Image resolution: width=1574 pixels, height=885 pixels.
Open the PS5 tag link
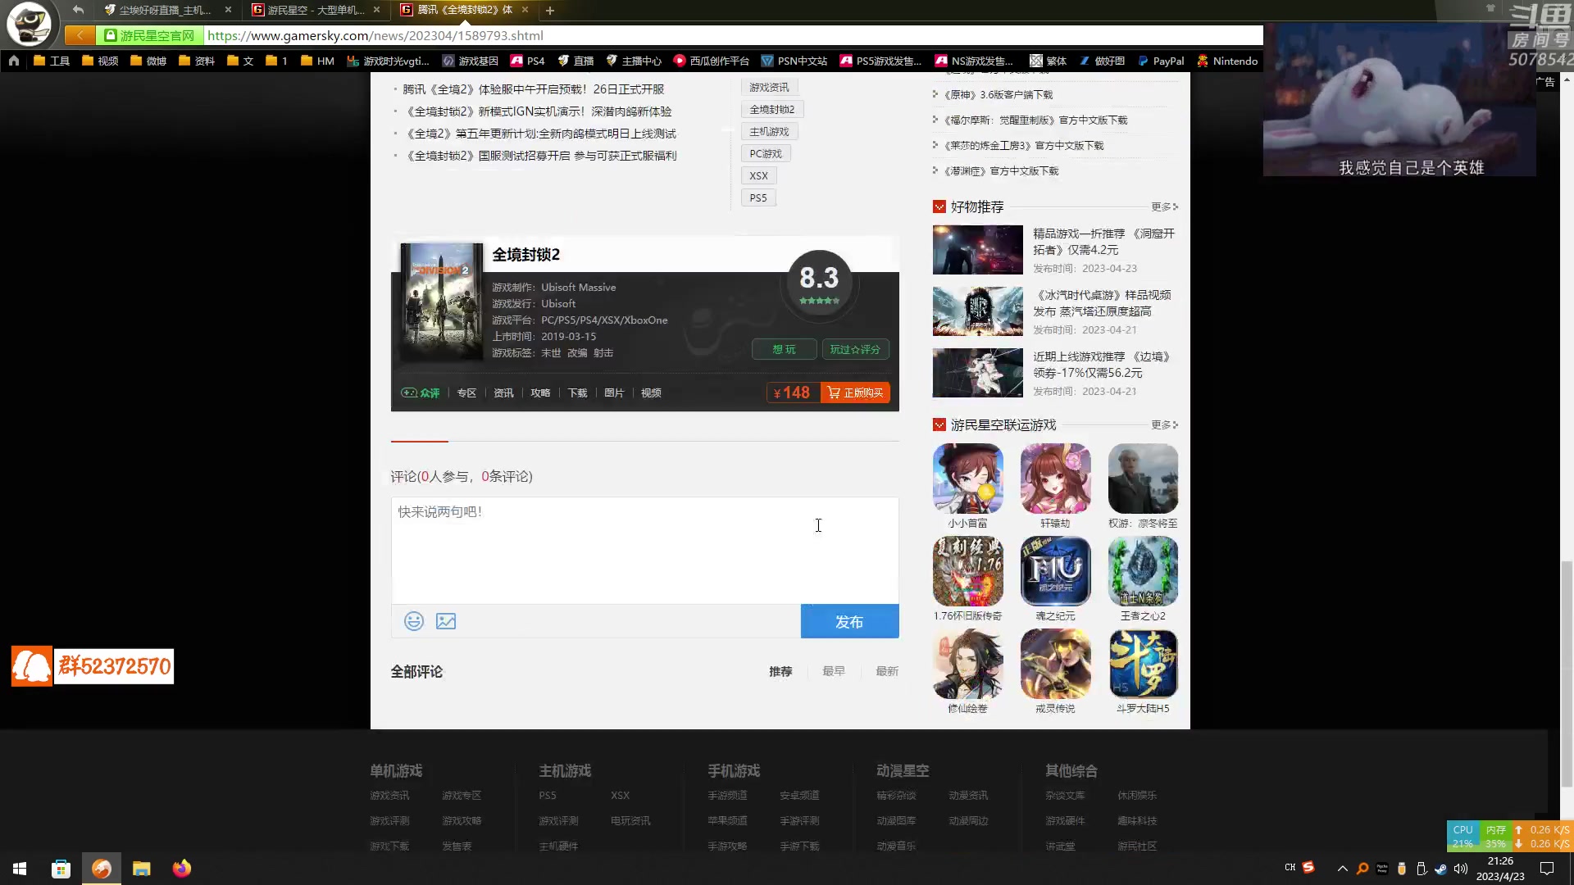coord(758,197)
